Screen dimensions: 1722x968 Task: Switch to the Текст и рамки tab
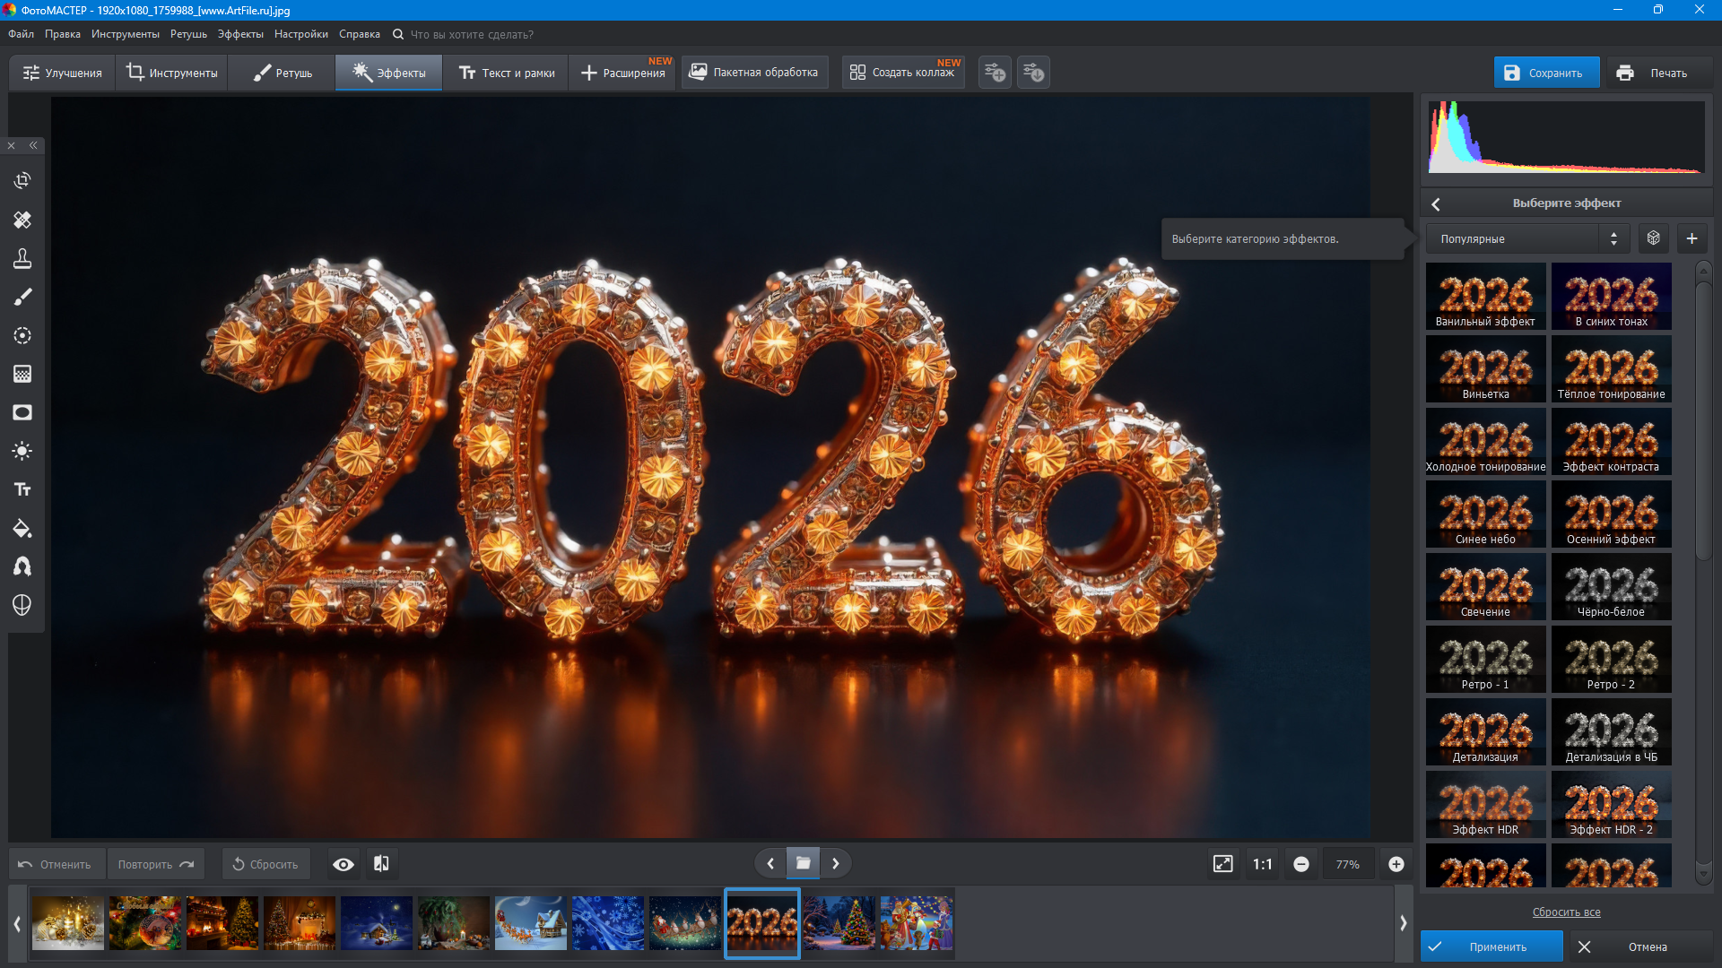(507, 73)
